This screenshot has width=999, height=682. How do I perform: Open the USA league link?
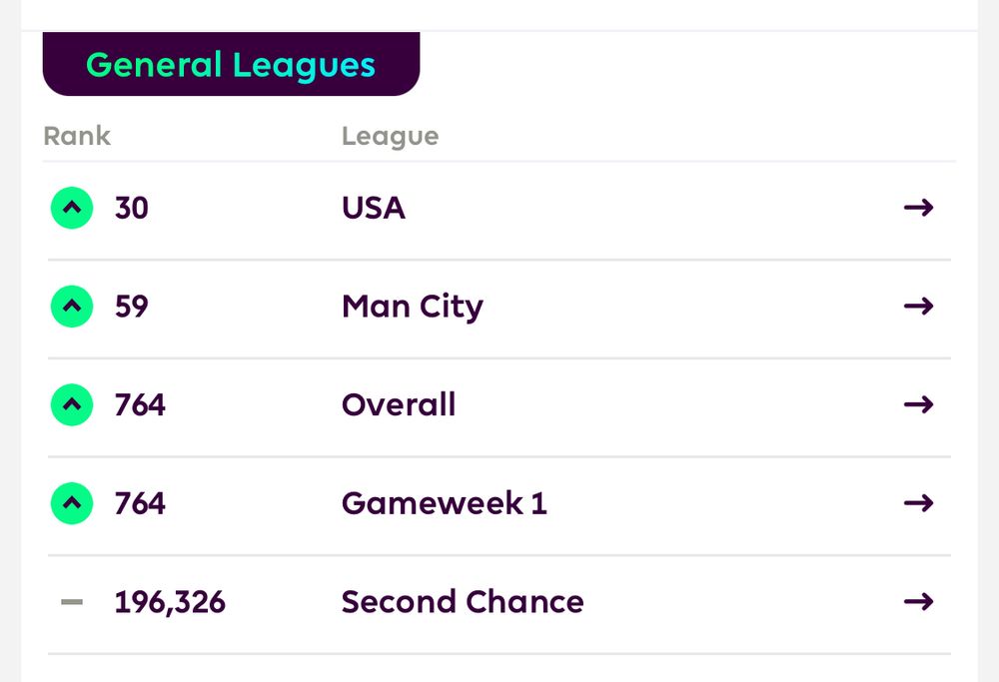coord(374,208)
